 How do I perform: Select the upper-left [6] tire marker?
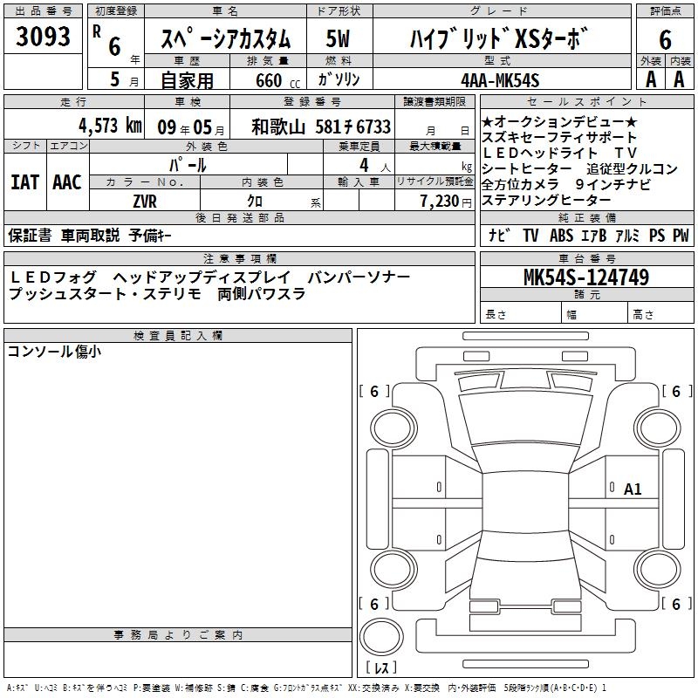374,392
